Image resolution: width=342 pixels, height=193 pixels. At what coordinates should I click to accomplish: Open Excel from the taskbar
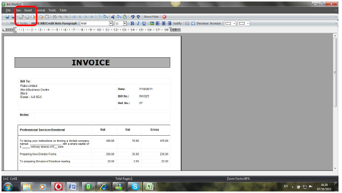[150, 186]
